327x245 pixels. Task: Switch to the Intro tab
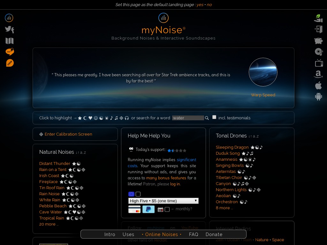pyautogui.click(x=110, y=234)
